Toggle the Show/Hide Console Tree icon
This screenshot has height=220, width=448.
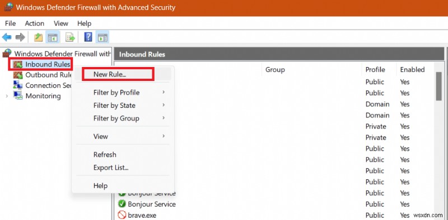click(53, 37)
